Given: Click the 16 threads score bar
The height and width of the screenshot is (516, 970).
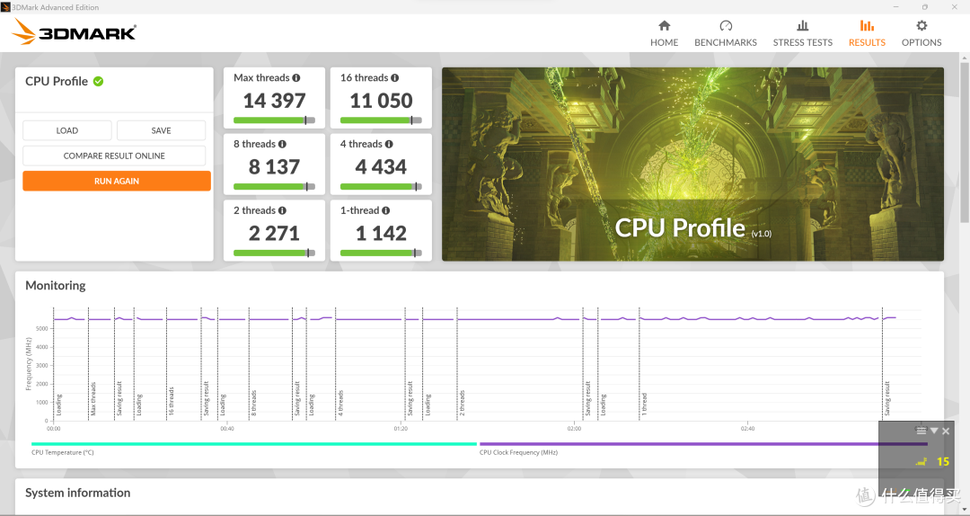Looking at the screenshot, I should (x=381, y=120).
